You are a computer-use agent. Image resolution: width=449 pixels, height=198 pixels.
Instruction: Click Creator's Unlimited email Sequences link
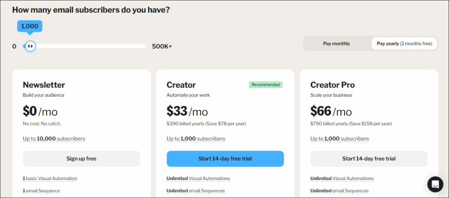(196, 191)
